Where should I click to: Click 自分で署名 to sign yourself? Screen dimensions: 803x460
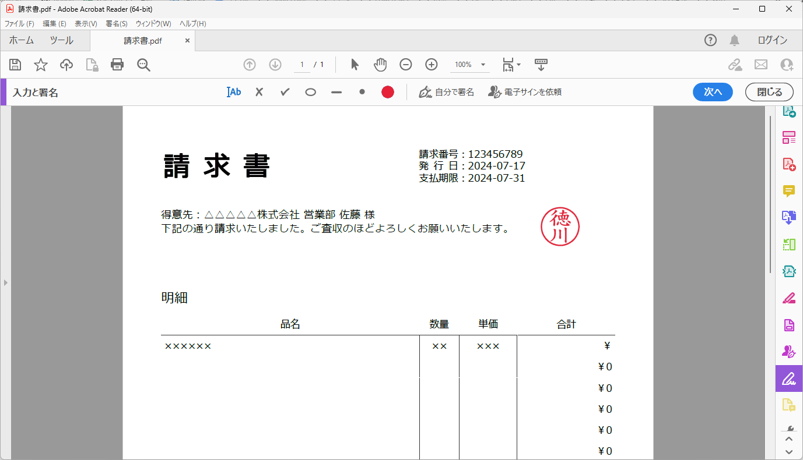(447, 92)
